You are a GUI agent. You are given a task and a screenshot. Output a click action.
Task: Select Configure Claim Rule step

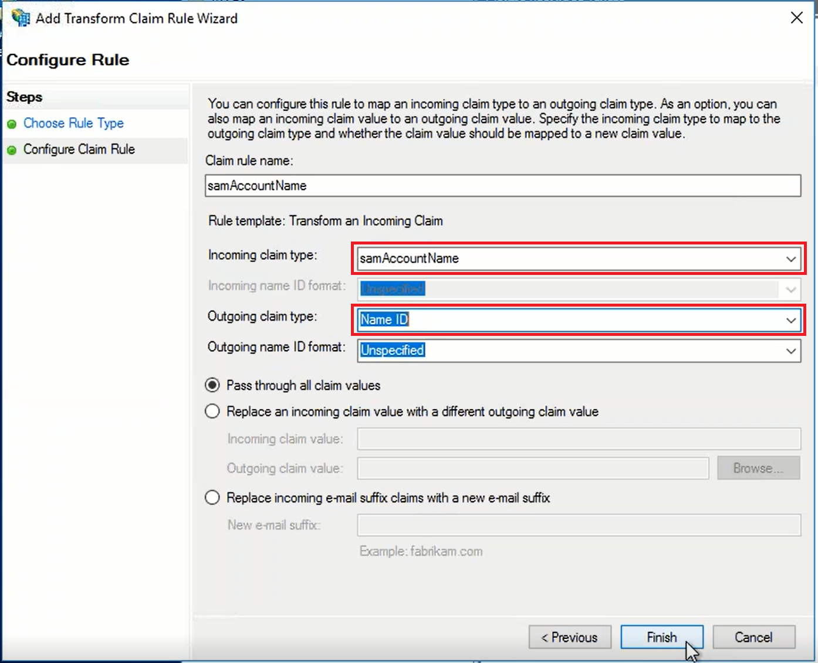pyautogui.click(x=79, y=149)
